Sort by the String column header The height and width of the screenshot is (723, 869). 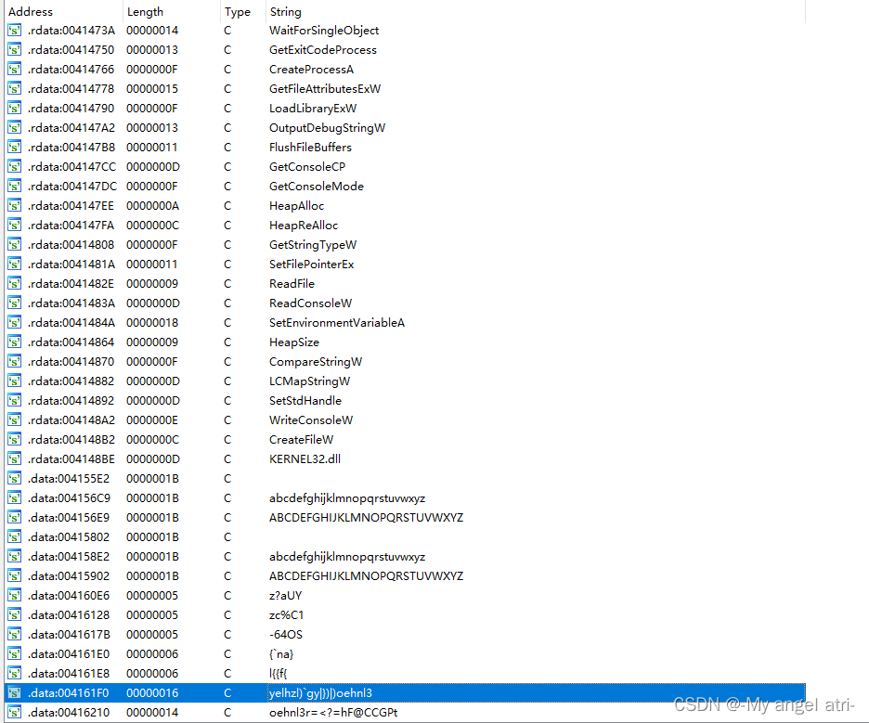[285, 12]
